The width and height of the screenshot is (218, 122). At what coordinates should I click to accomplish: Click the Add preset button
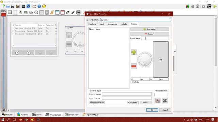[x=150, y=29]
